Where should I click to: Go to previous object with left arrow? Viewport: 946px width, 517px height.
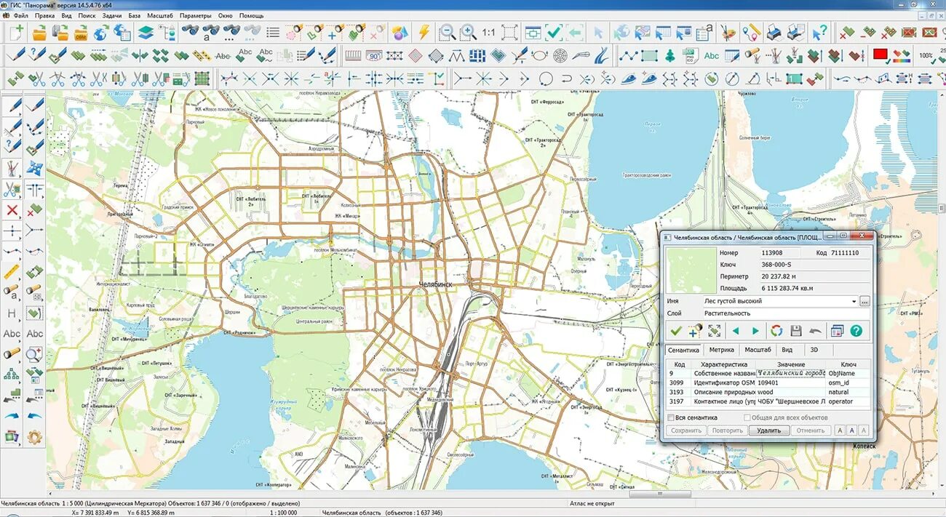(x=736, y=331)
